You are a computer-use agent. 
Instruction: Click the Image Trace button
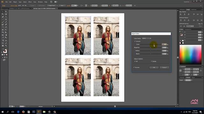click(52, 6)
